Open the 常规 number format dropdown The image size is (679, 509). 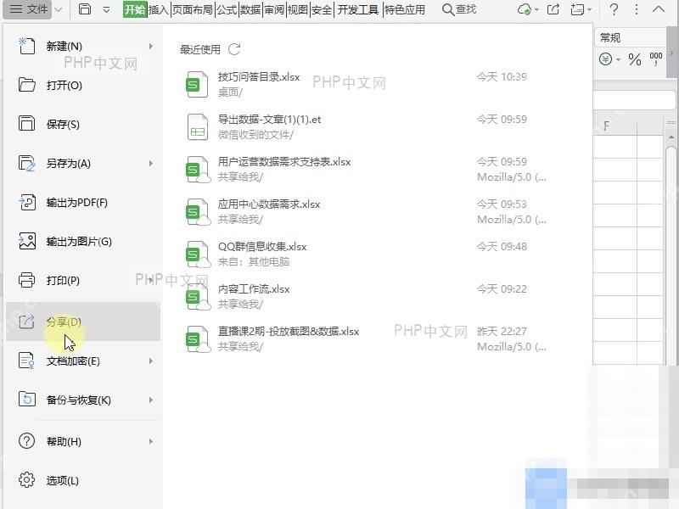(631, 37)
